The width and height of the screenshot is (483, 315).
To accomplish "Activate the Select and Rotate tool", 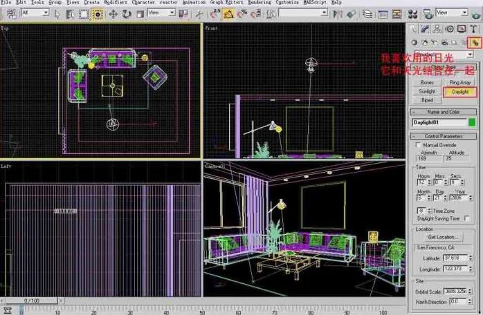I will point(124,13).
